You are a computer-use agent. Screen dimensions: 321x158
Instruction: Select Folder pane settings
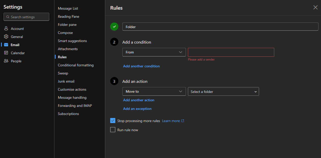(x=67, y=25)
